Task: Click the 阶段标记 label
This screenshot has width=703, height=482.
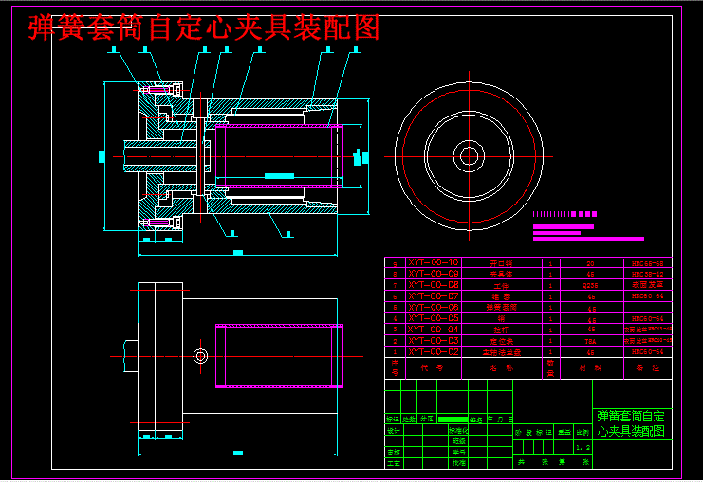Action: (533, 433)
